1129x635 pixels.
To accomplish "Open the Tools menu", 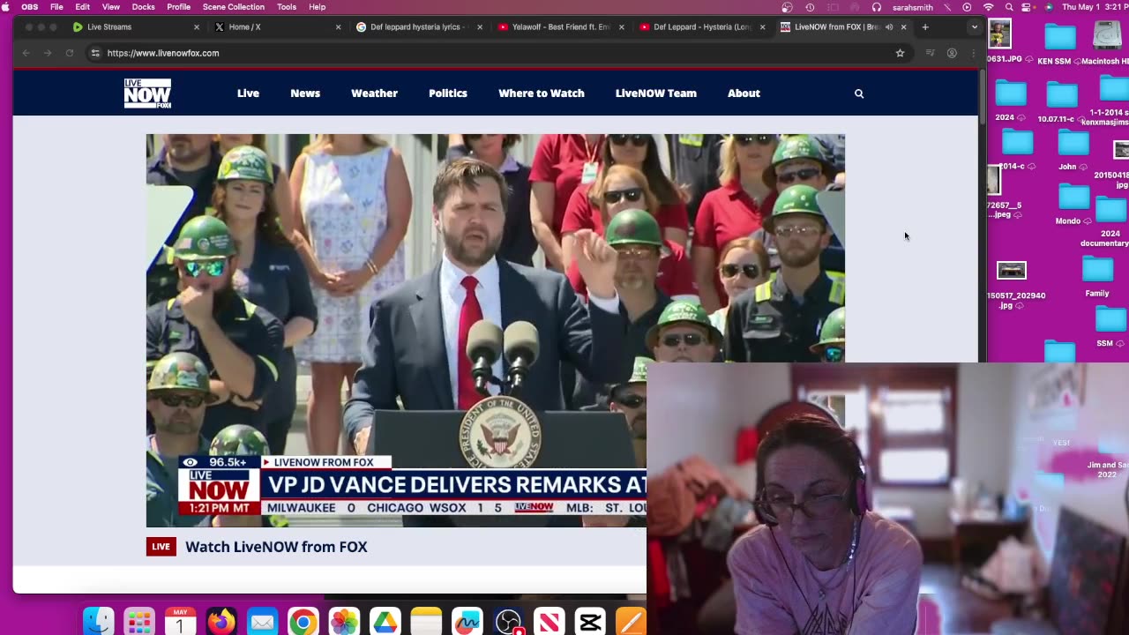I will point(287,7).
